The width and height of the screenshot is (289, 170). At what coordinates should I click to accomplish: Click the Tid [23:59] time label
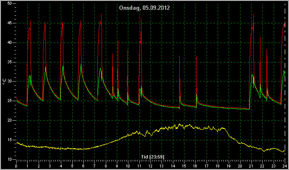point(153,157)
